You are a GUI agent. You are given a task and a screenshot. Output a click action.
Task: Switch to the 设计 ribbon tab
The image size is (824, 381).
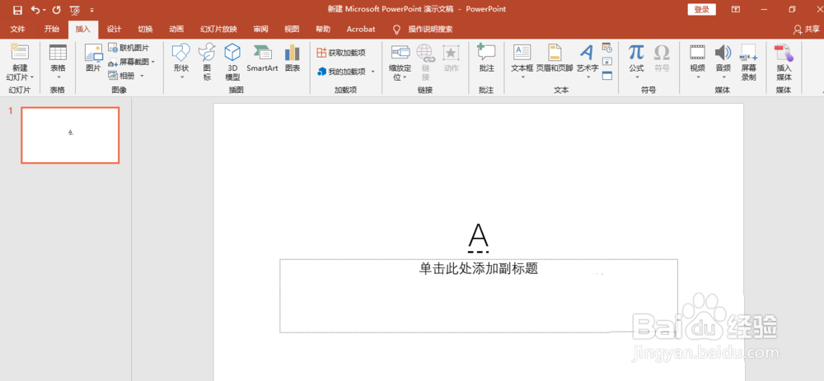(114, 29)
